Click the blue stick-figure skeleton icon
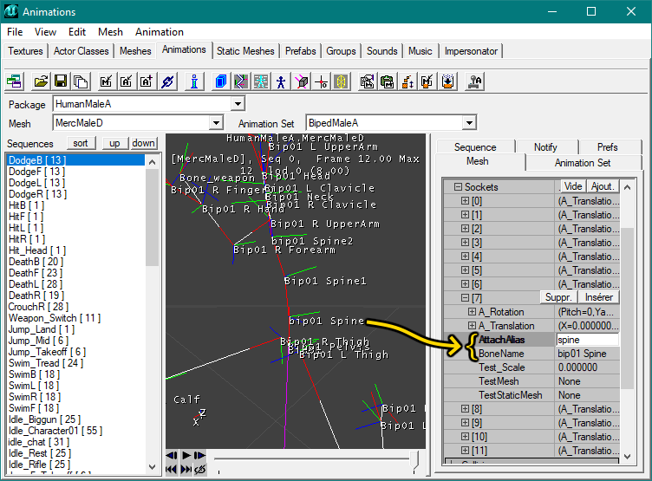This screenshot has height=481, width=652. click(281, 81)
